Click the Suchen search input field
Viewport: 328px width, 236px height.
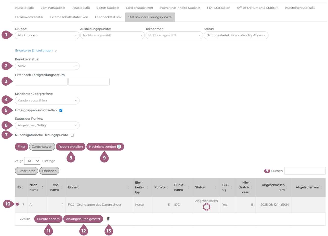(305, 171)
